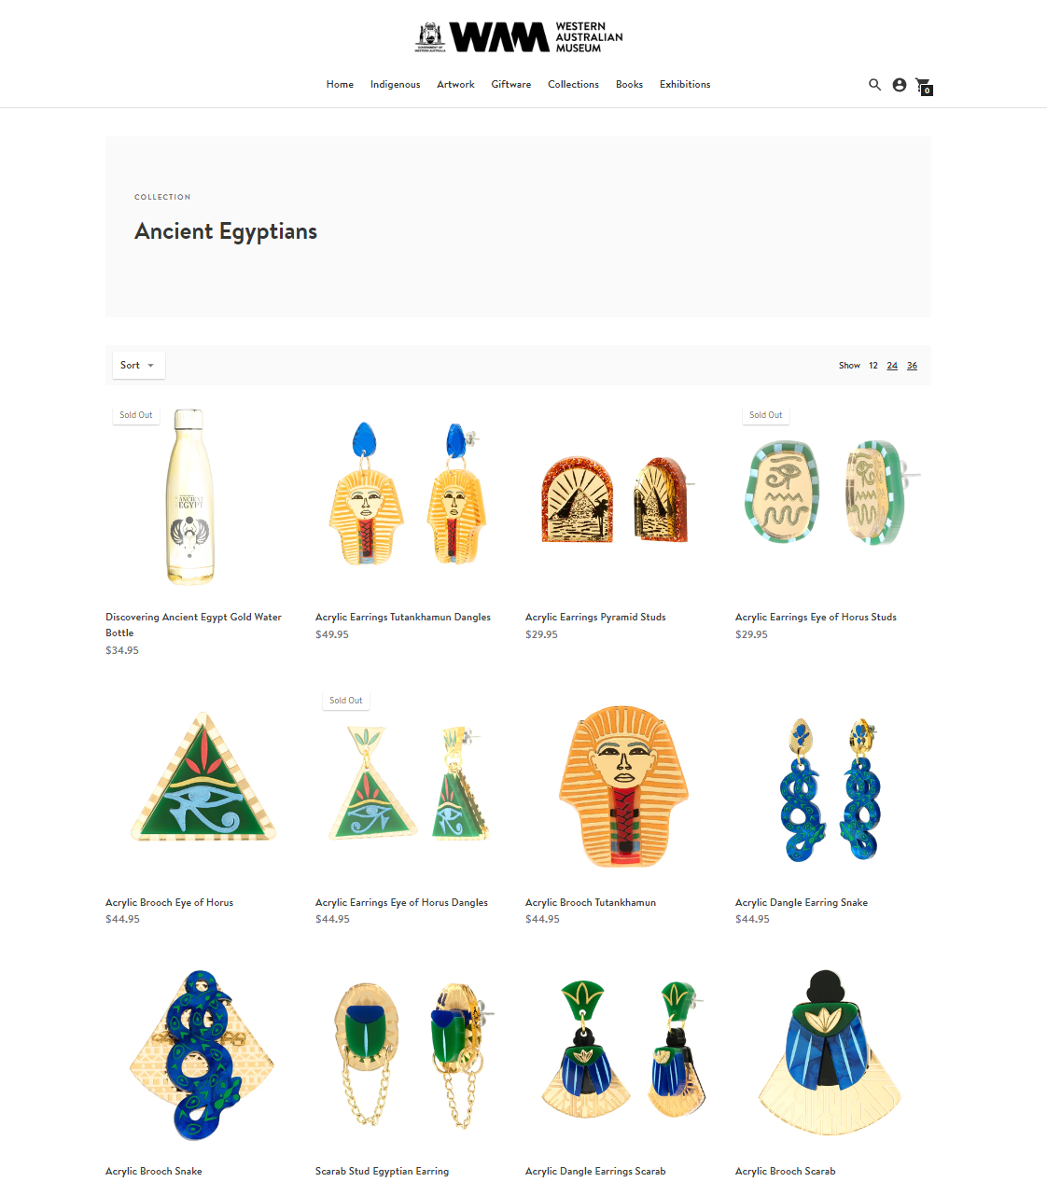This screenshot has height=1182, width=1047.
Task: Open the user account icon
Action: pyautogui.click(x=900, y=85)
